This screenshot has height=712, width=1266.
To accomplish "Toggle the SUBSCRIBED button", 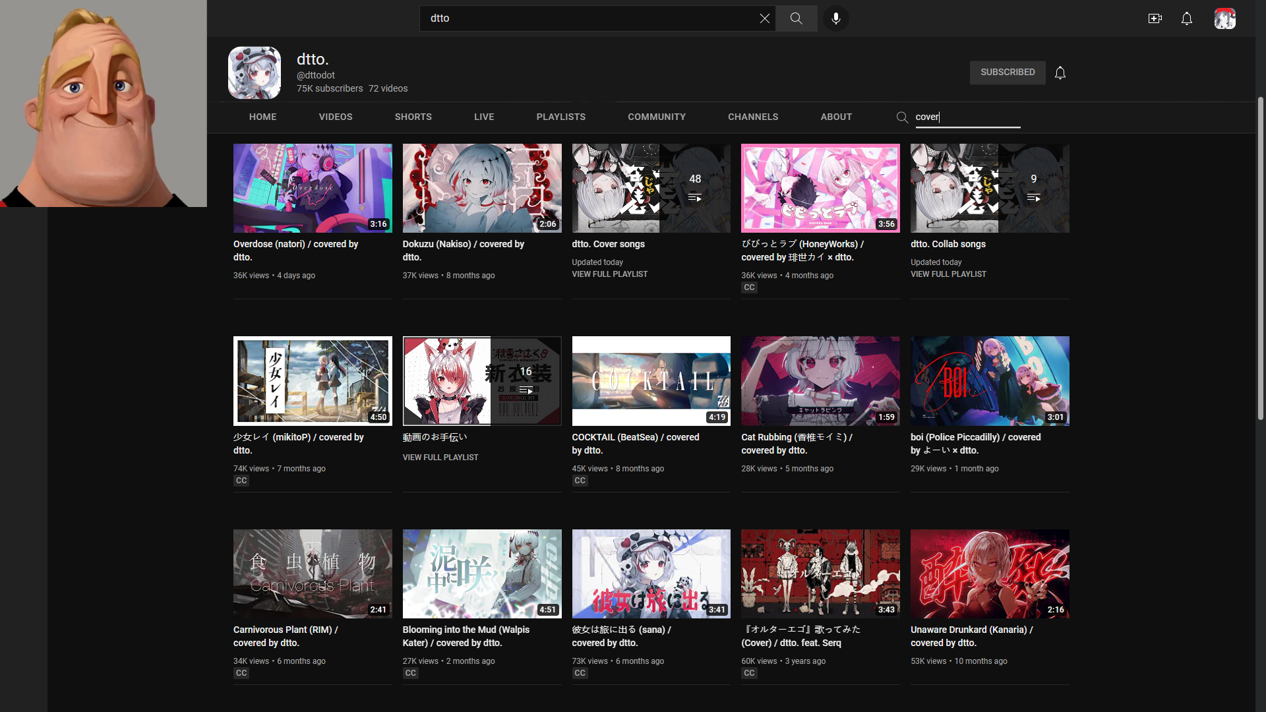I will coord(1007,73).
